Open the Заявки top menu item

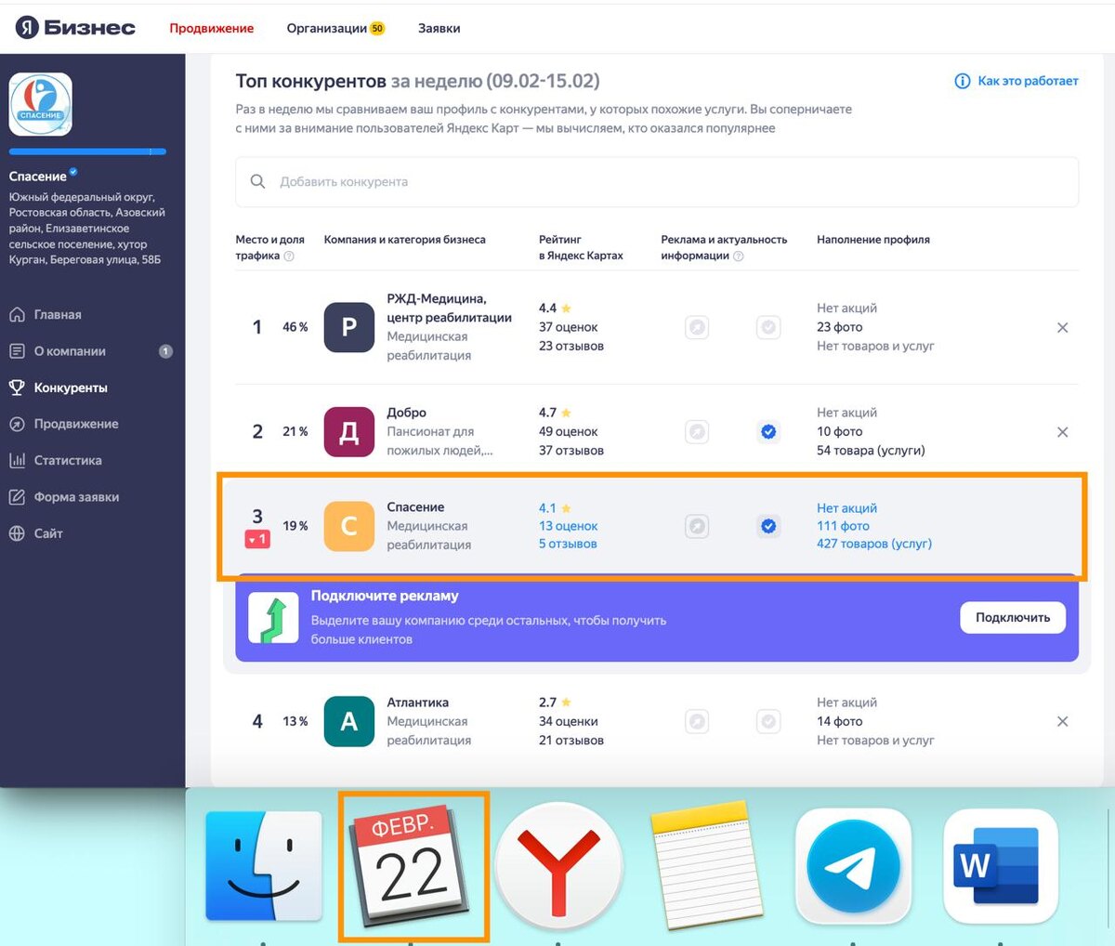439,28
